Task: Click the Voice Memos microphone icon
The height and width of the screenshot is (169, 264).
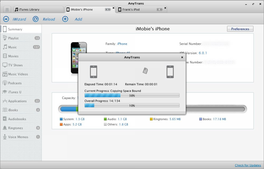Action: [x=5, y=137]
